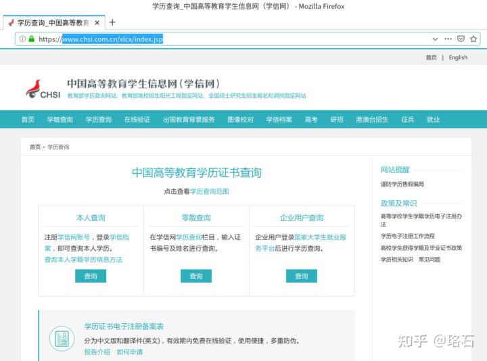Viewport: 487px width, 361px height.
Task: Switch site language to English
Action: [458, 57]
